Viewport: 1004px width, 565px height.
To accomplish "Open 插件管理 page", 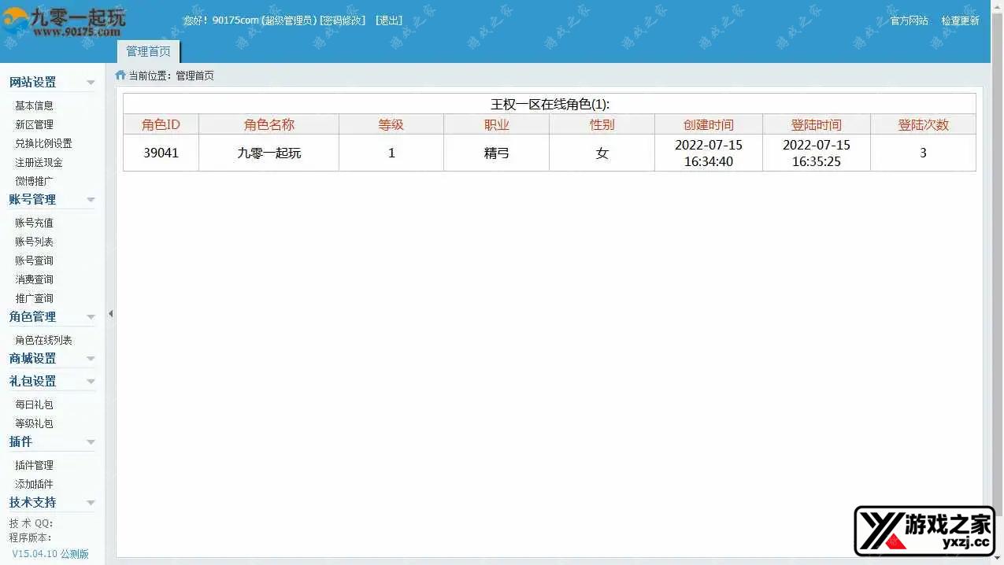I will pyautogui.click(x=35, y=465).
